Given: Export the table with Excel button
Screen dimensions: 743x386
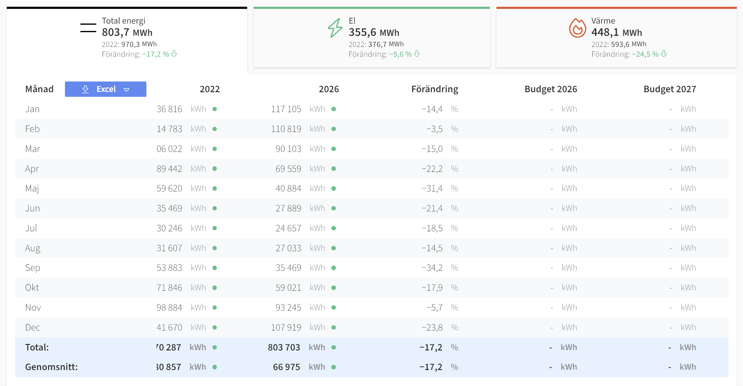Looking at the screenshot, I should (106, 89).
